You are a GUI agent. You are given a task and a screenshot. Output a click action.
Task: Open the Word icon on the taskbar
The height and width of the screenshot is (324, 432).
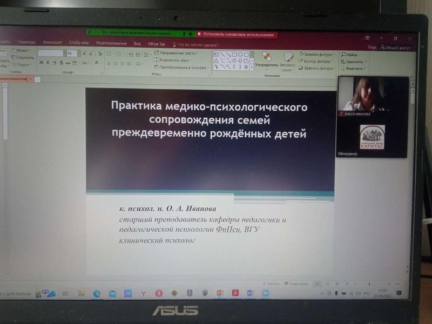point(250,293)
